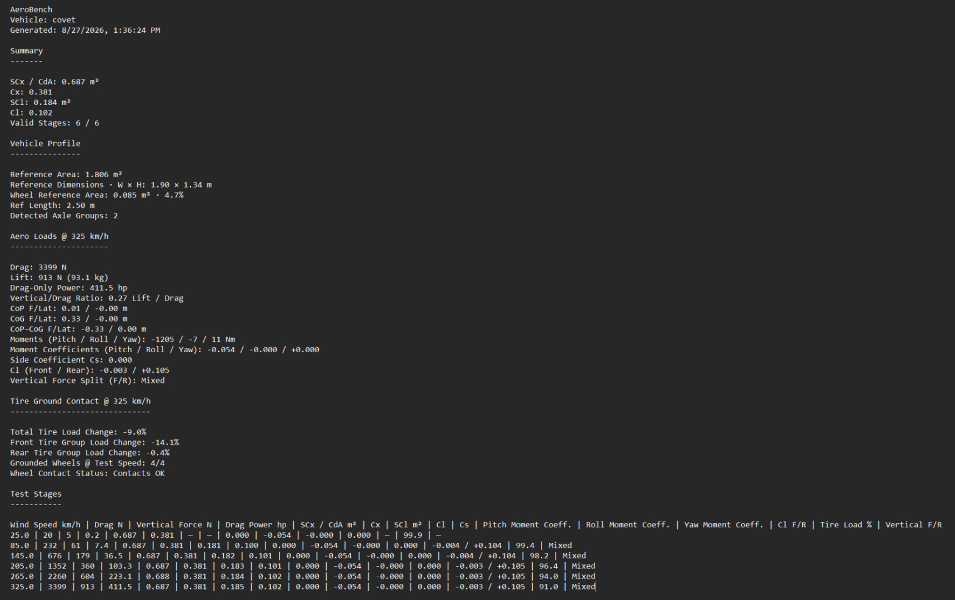Click the Vehicle Profile heading
The width and height of the screenshot is (955, 600).
tap(45, 143)
